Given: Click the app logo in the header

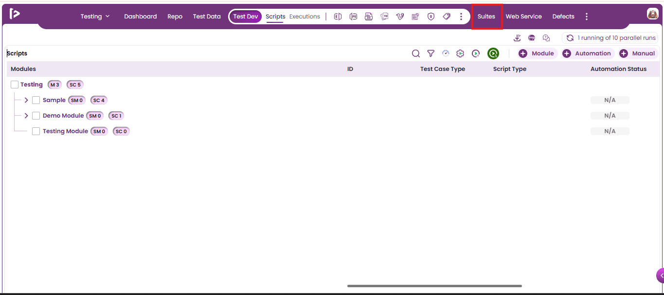Looking at the screenshot, I should [x=15, y=14].
